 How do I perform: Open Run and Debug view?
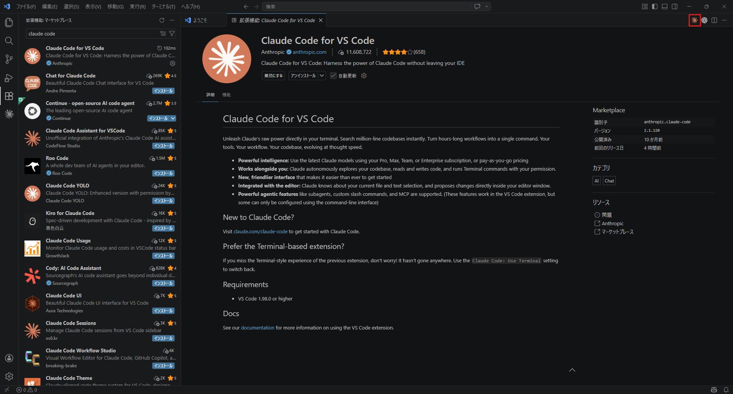click(9, 78)
